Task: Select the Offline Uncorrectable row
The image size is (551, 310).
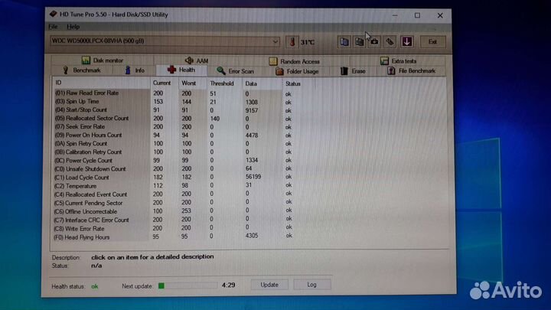Action: tap(174, 211)
